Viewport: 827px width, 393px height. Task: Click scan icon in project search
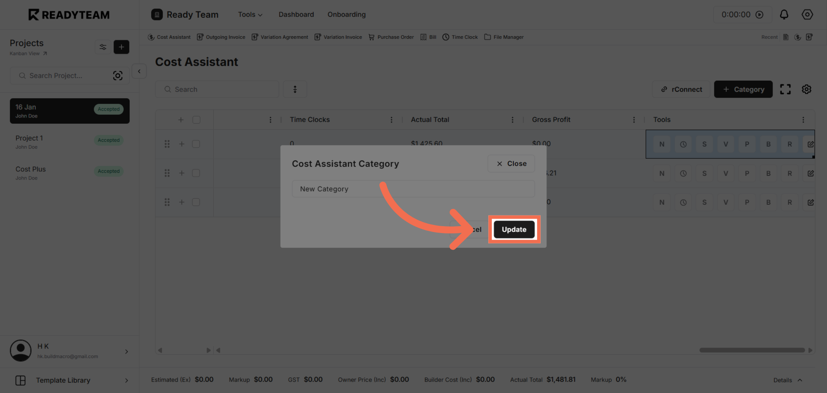(118, 75)
